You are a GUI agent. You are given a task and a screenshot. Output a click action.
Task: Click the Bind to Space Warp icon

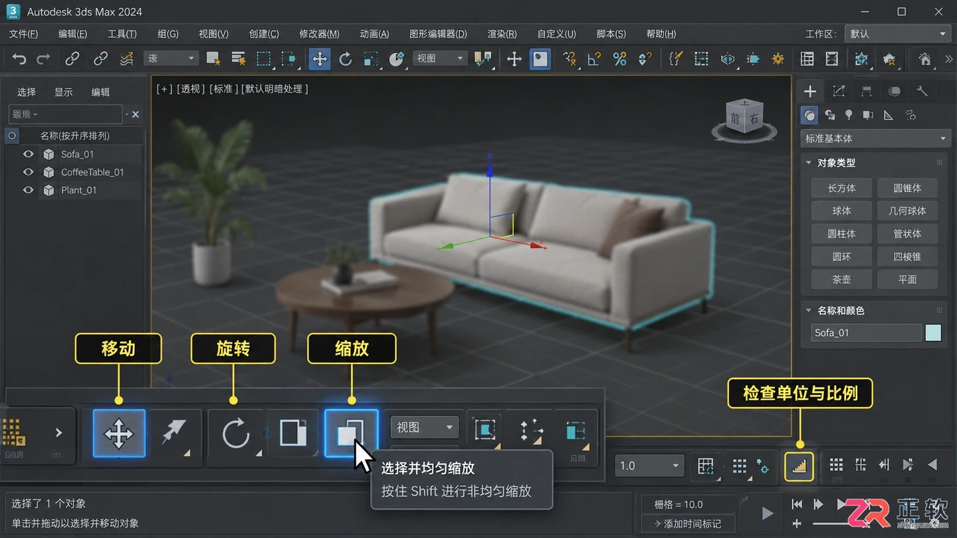[127, 59]
